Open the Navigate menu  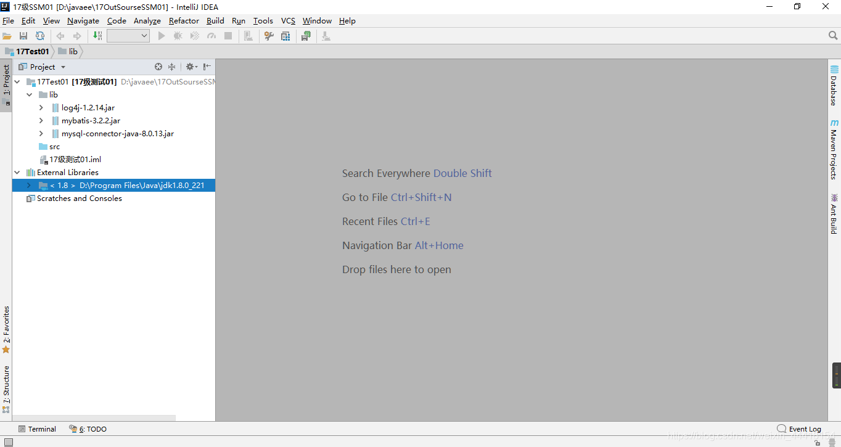pos(83,20)
